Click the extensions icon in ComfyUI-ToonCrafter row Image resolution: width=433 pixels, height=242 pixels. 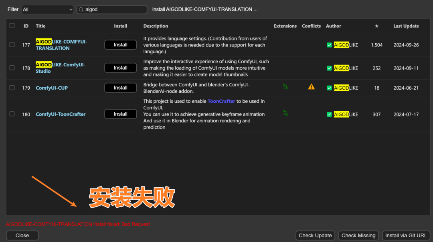tap(285, 113)
